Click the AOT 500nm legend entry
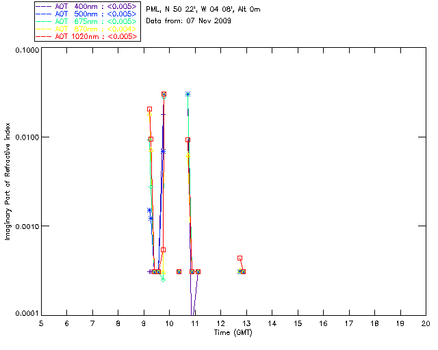This screenshot has height=350, width=438. point(87,14)
